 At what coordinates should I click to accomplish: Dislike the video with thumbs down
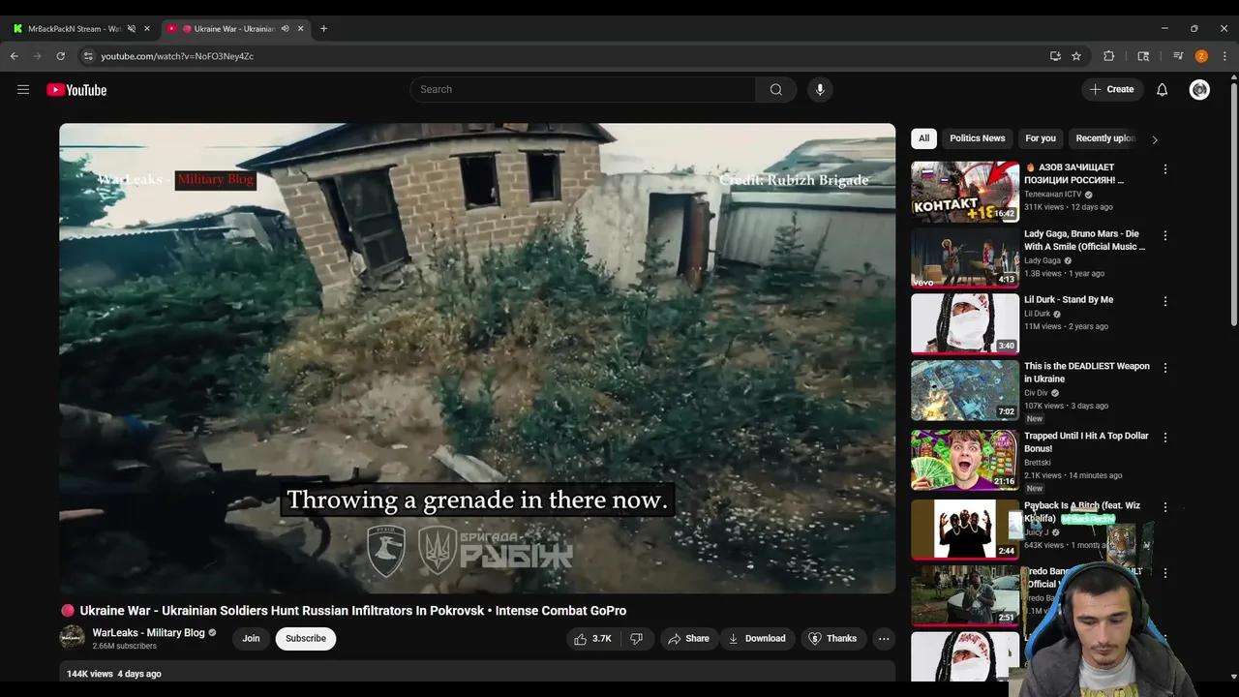(x=636, y=639)
